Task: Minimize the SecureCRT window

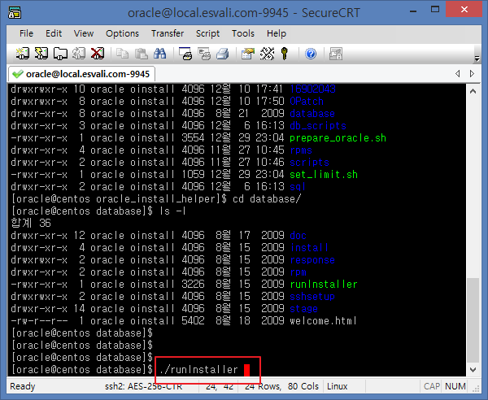Action: coord(413,11)
